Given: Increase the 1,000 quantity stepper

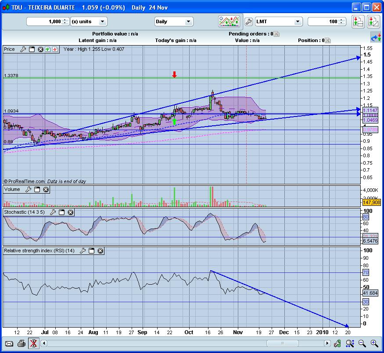Looking at the screenshot, I should pyautogui.click(x=65, y=20).
